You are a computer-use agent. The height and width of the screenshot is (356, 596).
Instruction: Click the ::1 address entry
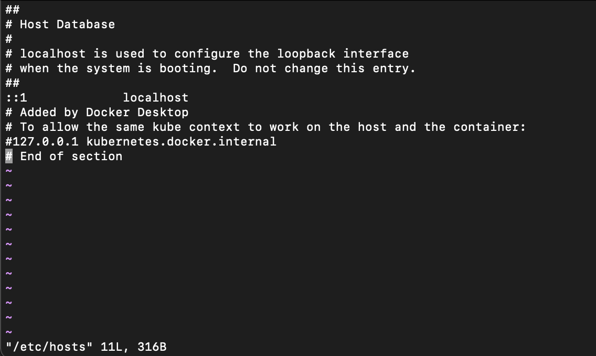[x=16, y=98]
